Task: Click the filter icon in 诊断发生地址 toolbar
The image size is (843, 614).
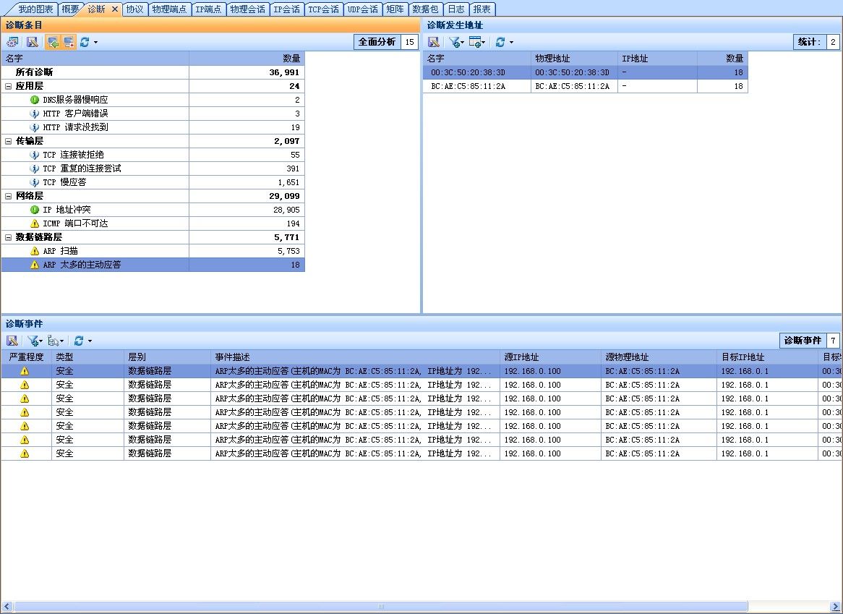Action: 455,42
